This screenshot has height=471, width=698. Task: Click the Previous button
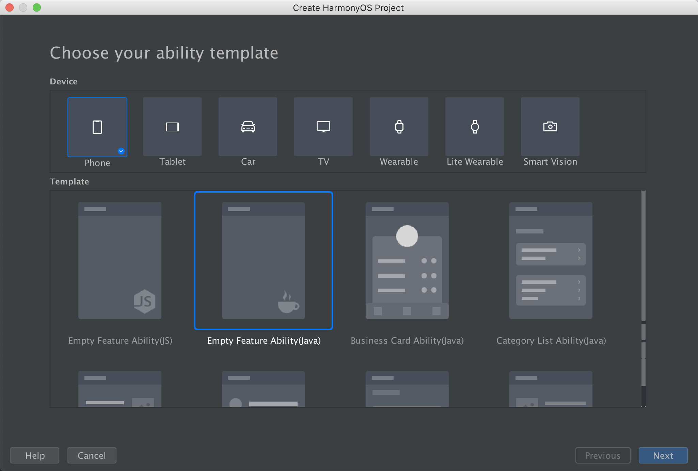coord(603,455)
